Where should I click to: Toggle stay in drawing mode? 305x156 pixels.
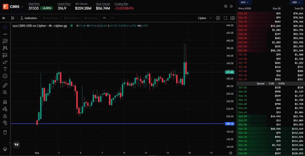click(x=5, y=109)
